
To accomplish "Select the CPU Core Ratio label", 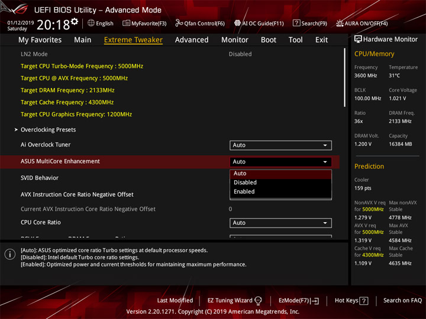I will [x=41, y=223].
